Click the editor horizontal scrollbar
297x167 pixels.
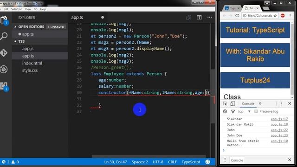click(x=148, y=156)
